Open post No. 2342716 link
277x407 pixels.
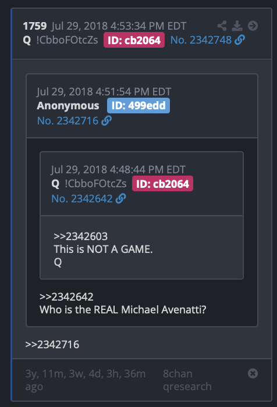pos(68,121)
